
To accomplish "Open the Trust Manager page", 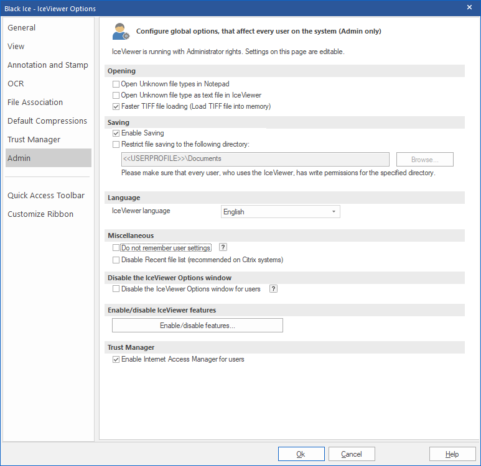I will tap(49, 139).
